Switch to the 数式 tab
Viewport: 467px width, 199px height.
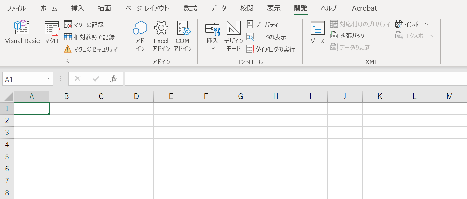(190, 8)
